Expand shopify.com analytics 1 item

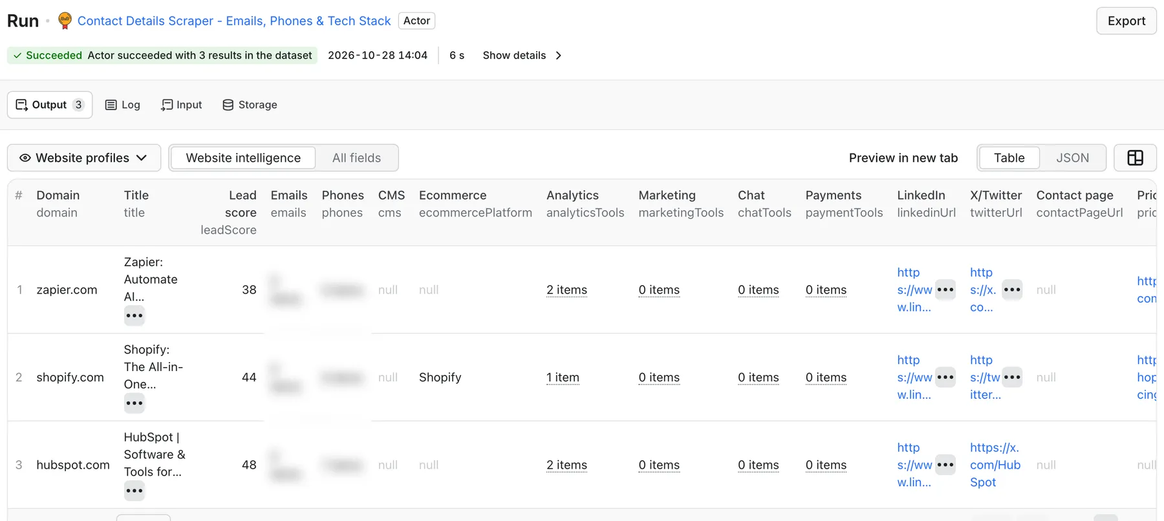(x=563, y=377)
